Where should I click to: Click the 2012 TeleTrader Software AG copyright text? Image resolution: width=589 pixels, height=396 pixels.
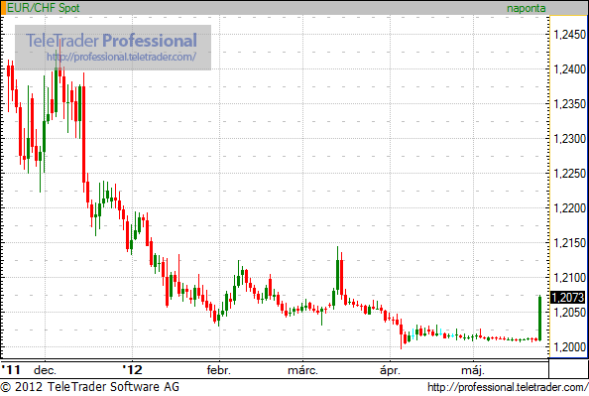(90, 387)
